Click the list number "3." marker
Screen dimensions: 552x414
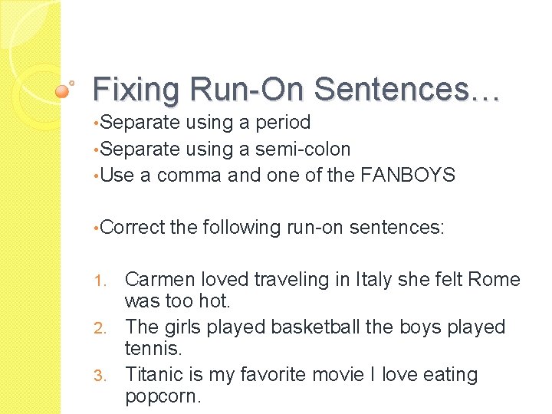[x=110, y=376]
